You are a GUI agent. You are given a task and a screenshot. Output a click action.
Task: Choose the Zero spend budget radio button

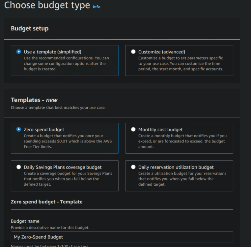18,130
